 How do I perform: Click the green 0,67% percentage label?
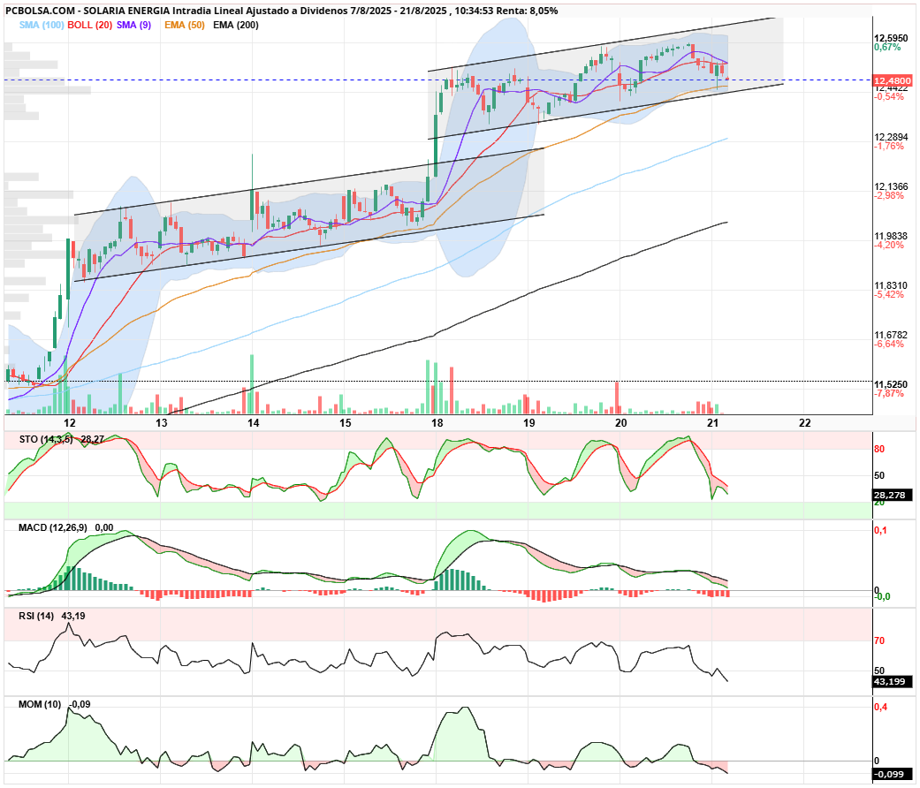[x=887, y=48]
